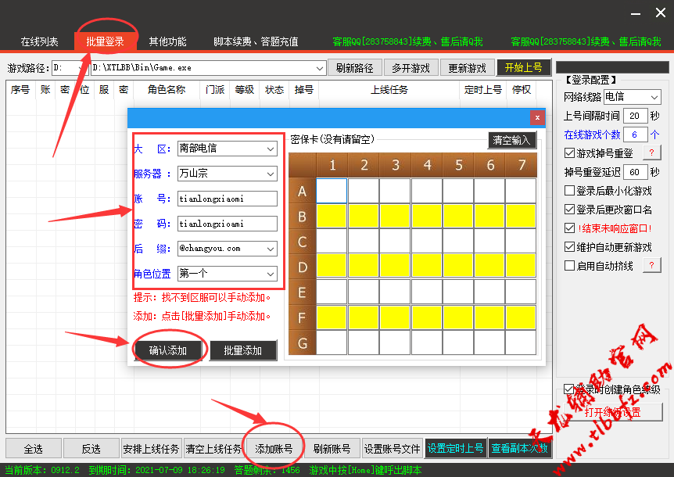Click the 反选 button
The height and width of the screenshot is (477, 674).
point(91,449)
